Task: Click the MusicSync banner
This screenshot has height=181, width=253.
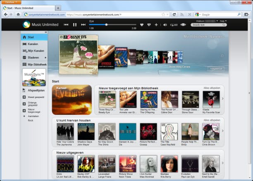Action: coord(34,77)
